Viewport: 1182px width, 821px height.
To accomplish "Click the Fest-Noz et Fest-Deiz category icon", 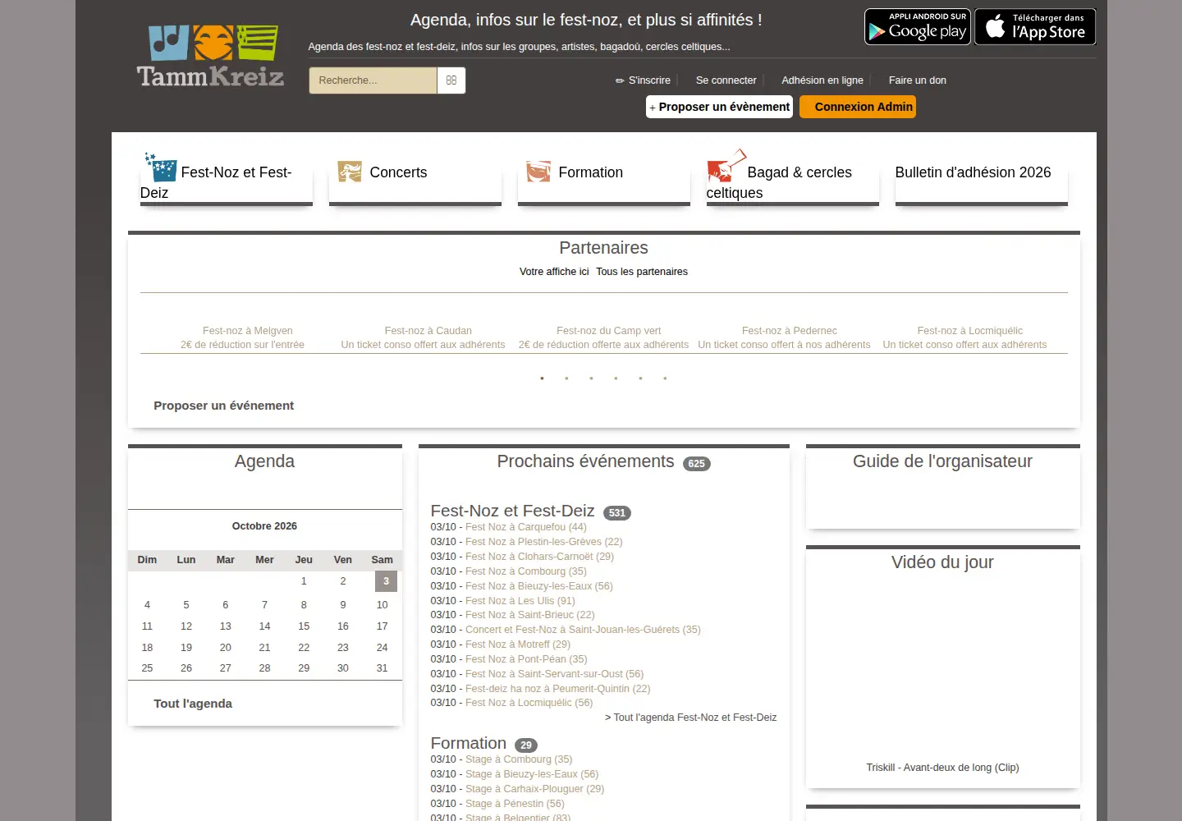I will 161,167.
